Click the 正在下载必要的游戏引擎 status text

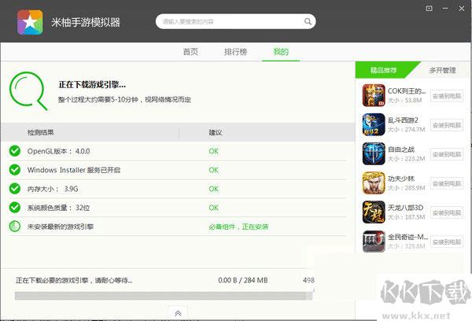click(74, 280)
